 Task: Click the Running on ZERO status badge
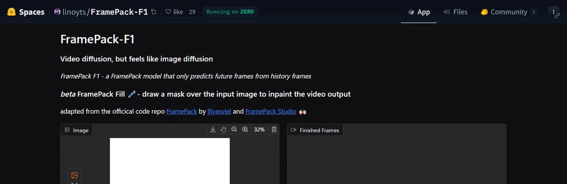[x=230, y=12]
